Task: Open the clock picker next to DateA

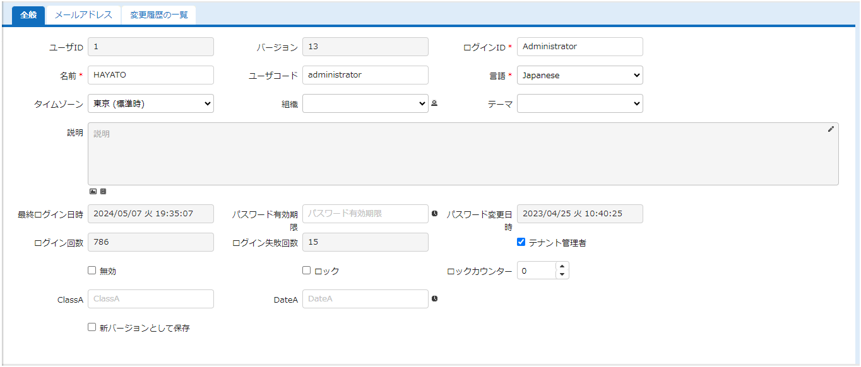Action: coord(434,299)
